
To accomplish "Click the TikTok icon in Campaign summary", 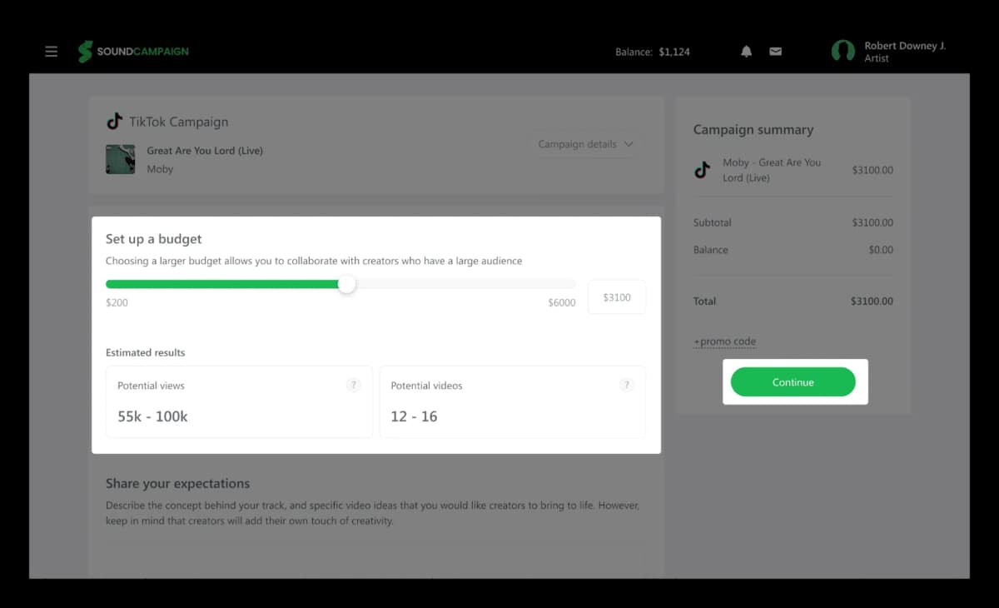I will 703,170.
